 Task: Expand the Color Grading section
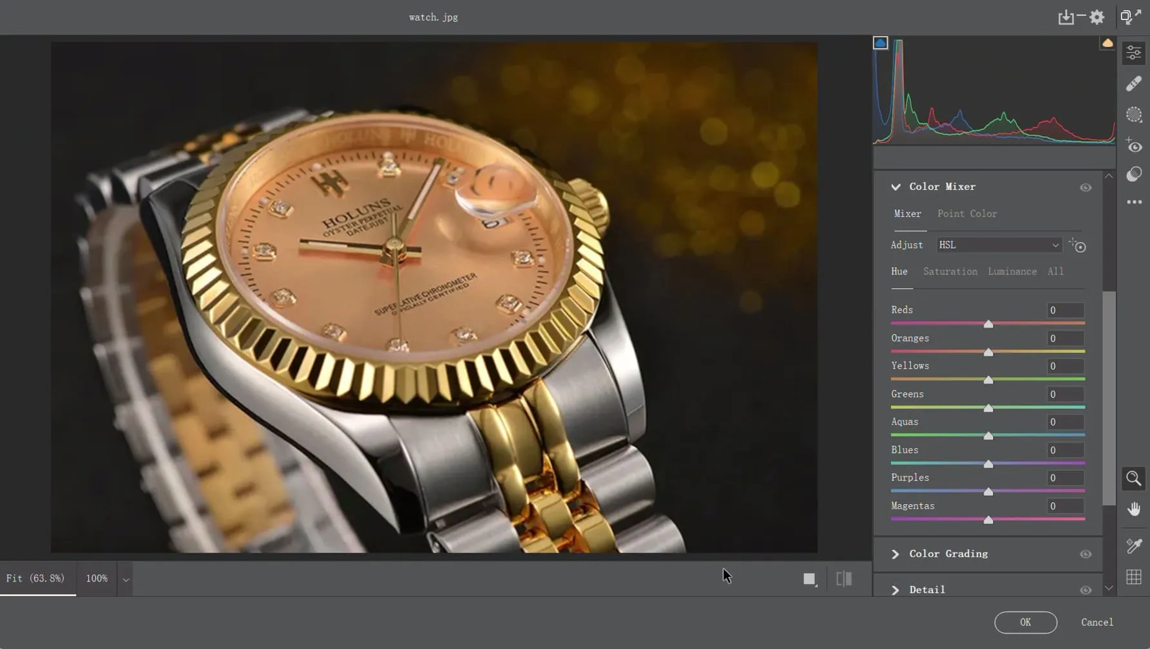(896, 554)
